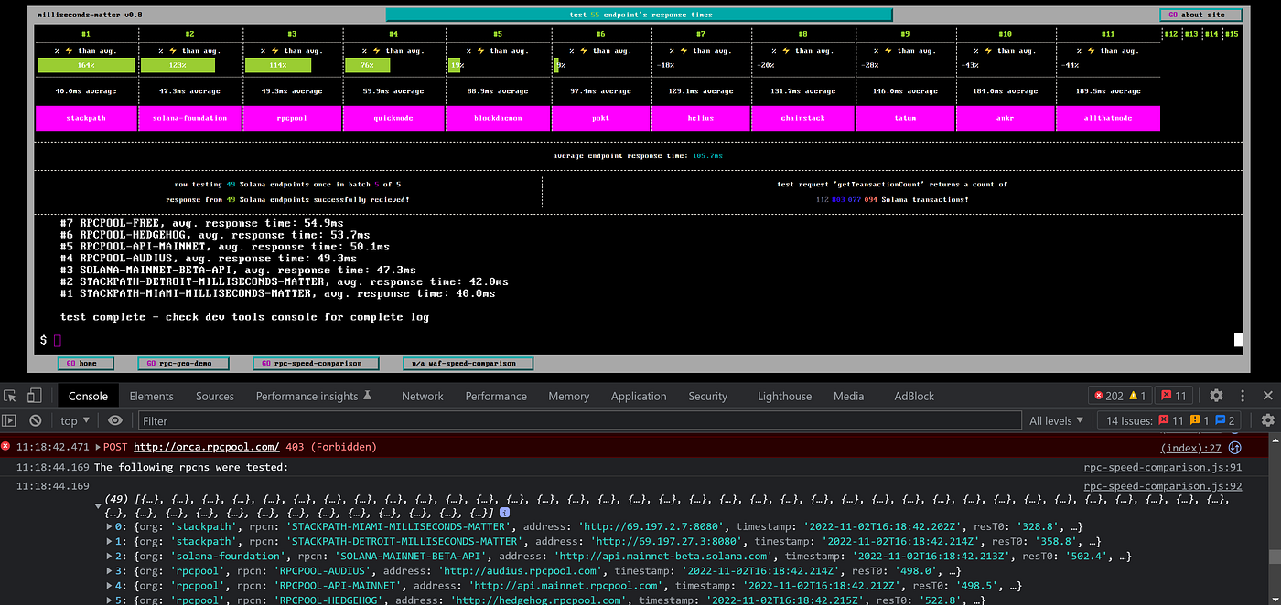Open the Application tab

coord(639,396)
